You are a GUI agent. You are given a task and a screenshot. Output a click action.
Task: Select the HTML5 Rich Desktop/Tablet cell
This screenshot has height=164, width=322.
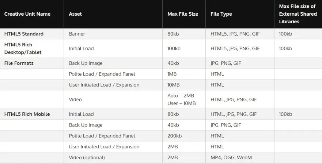pyautogui.click(x=23, y=48)
